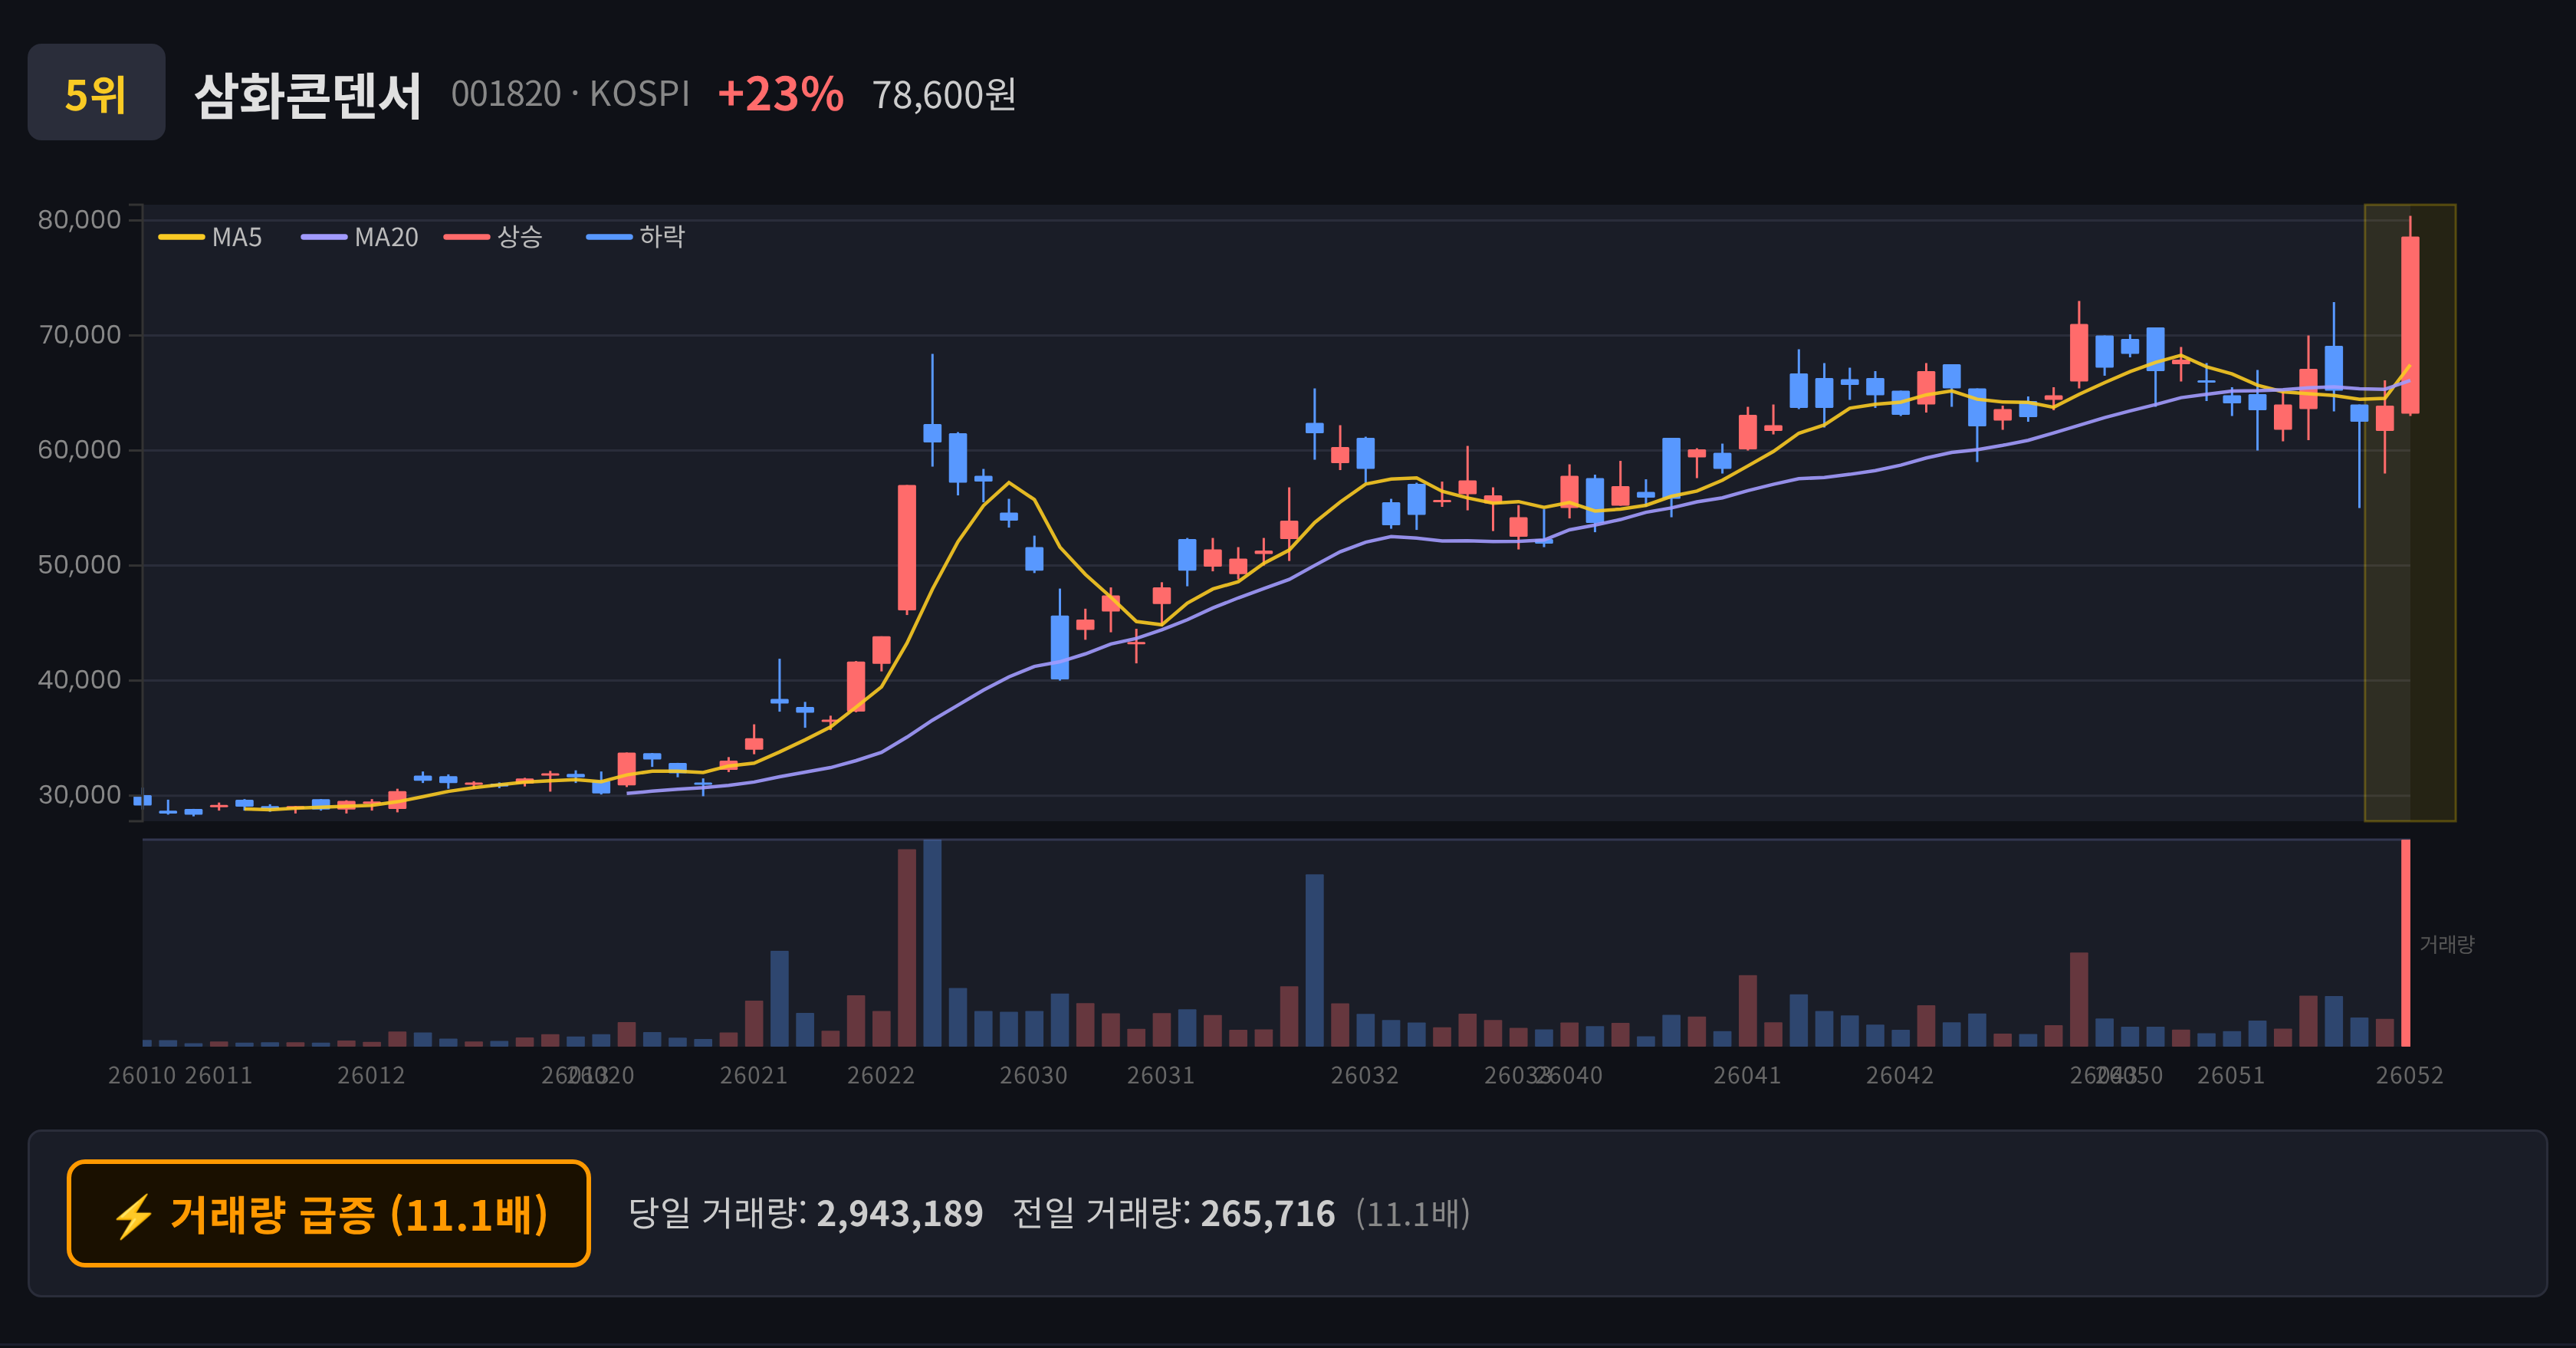Image resolution: width=2576 pixels, height=1348 pixels.
Task: Click the 26021 date axis label
Action: [x=754, y=1075]
